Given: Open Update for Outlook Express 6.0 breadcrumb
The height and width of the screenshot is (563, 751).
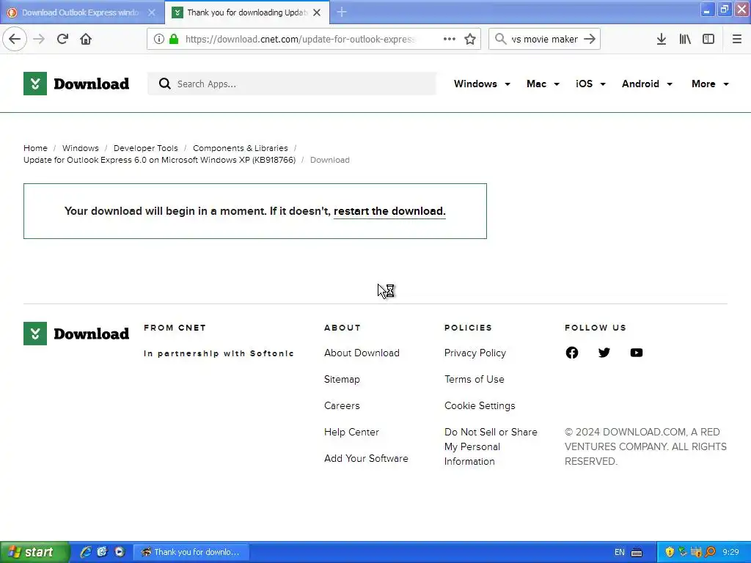Looking at the screenshot, I should [x=159, y=160].
